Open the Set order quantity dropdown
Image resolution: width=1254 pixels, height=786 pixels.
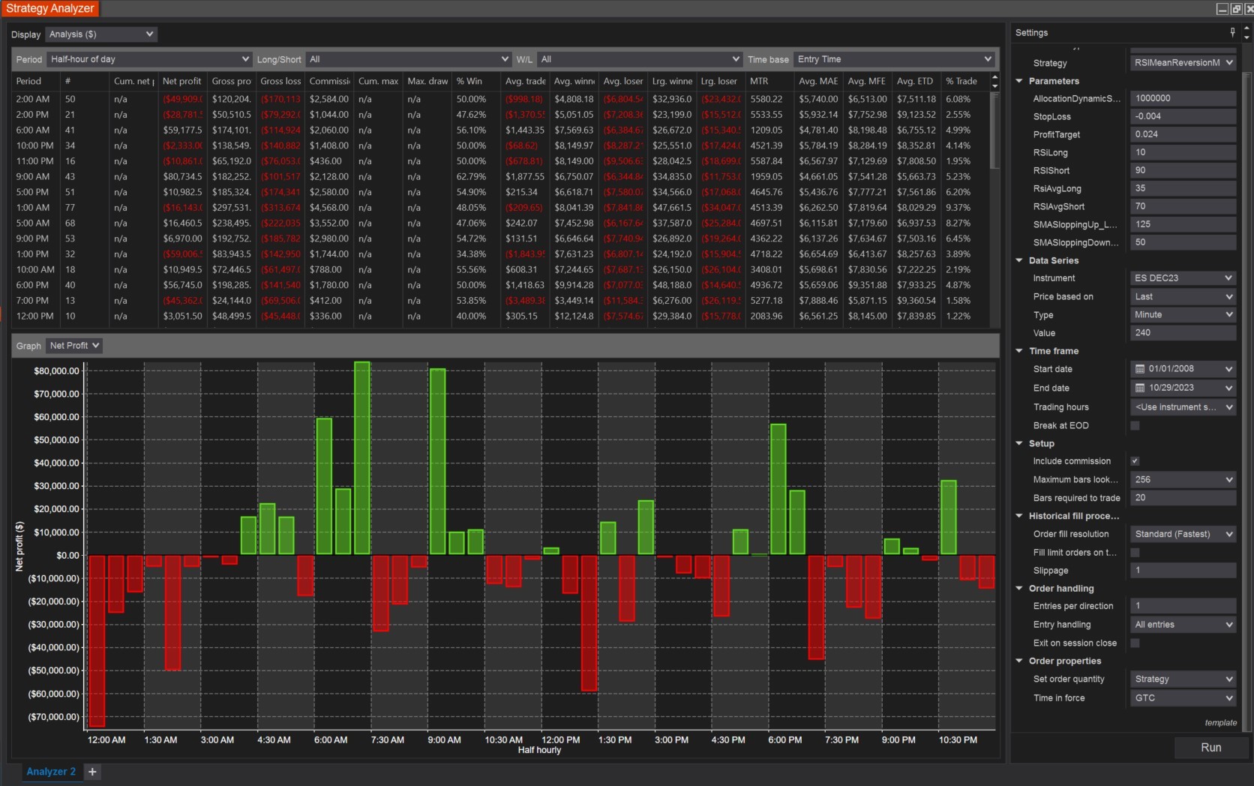pyautogui.click(x=1183, y=679)
